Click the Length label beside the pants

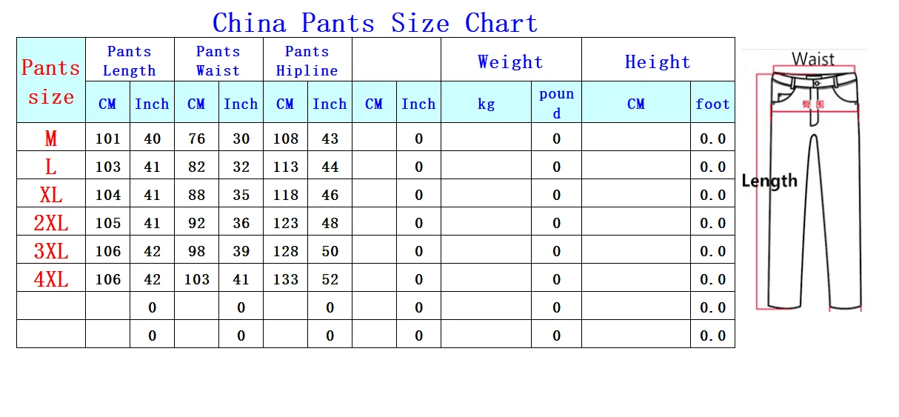pyautogui.click(x=769, y=180)
